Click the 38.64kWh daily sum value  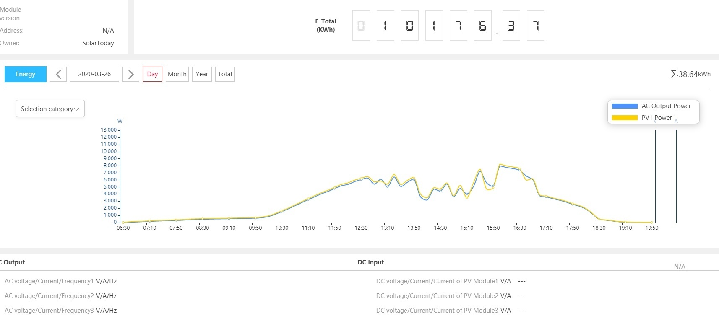[x=690, y=74]
